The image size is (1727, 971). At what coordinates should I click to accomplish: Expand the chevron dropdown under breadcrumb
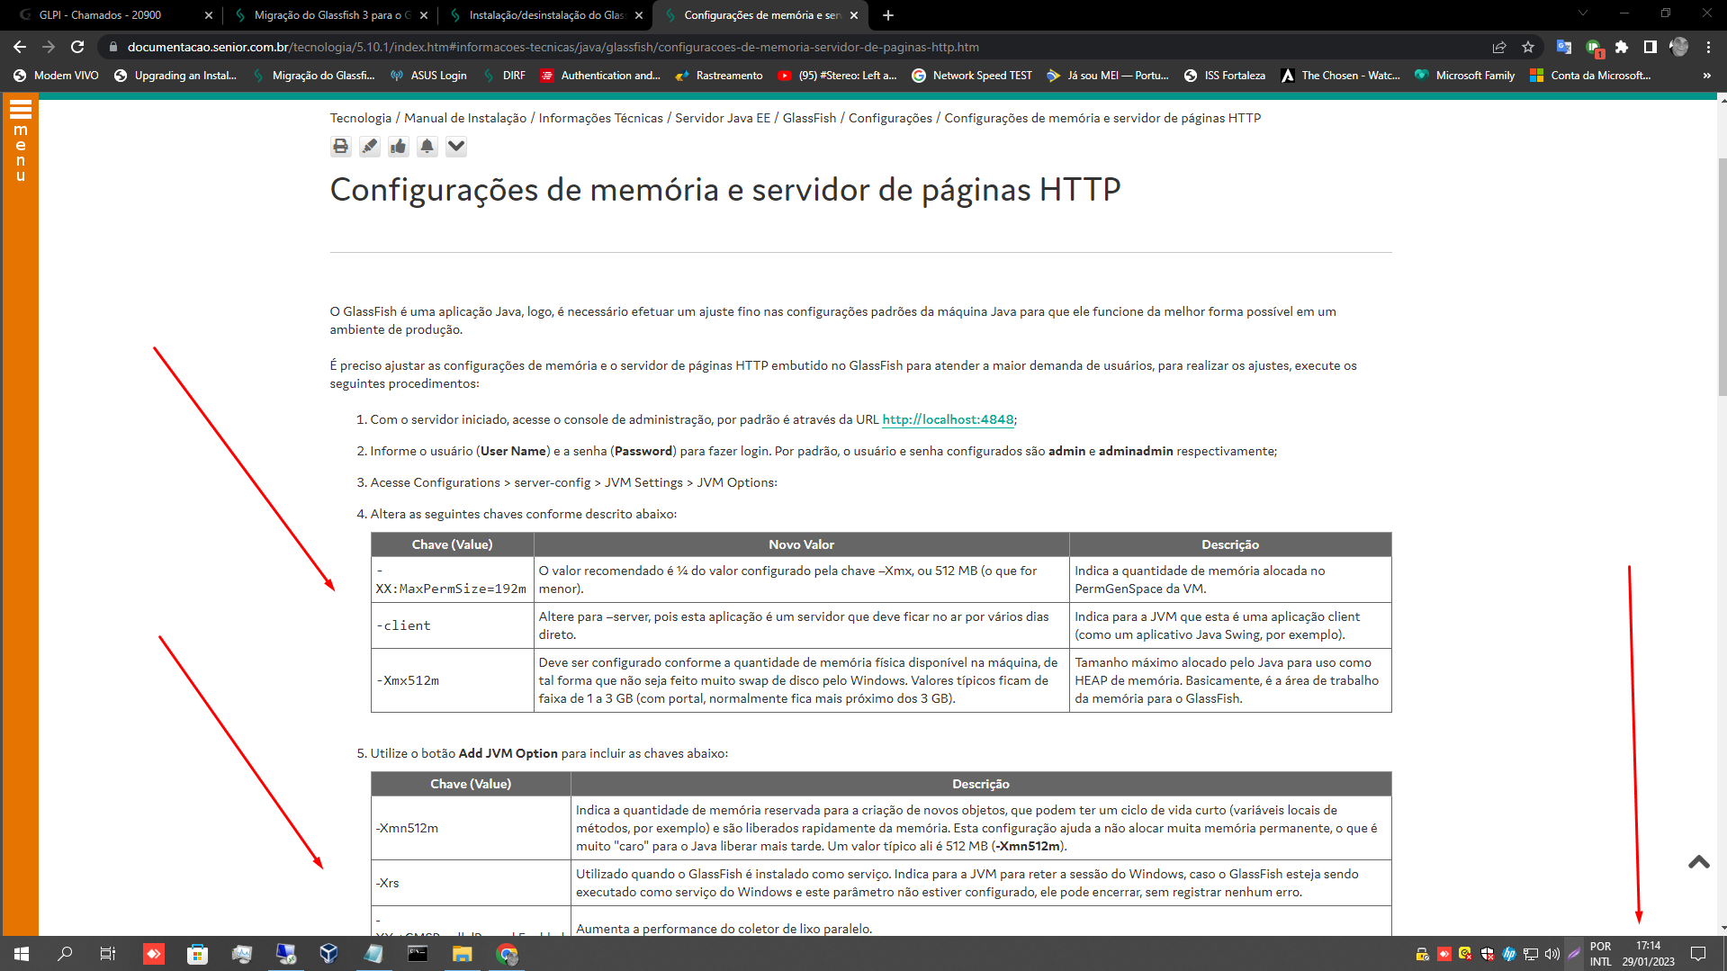tap(456, 147)
